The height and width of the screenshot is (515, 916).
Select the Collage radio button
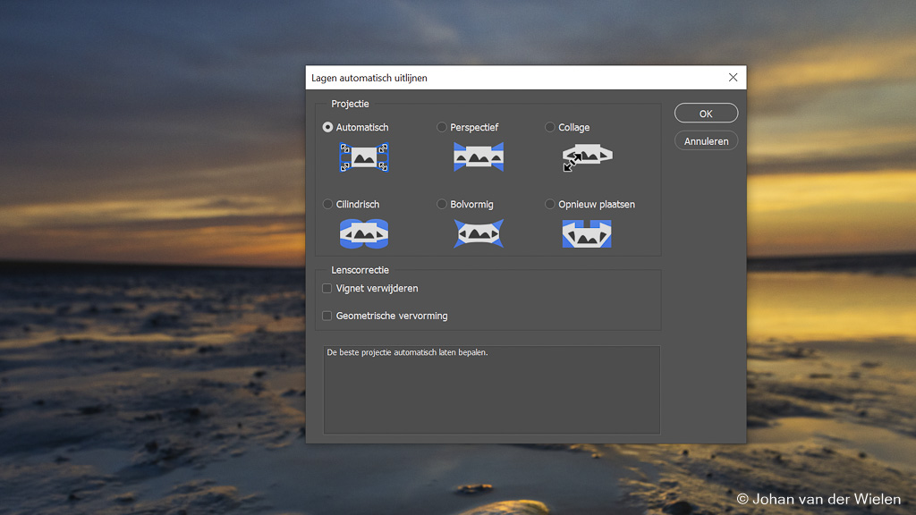click(x=550, y=128)
